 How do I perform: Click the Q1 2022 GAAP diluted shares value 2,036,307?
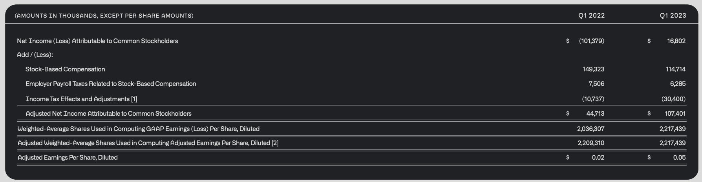click(x=590, y=129)
